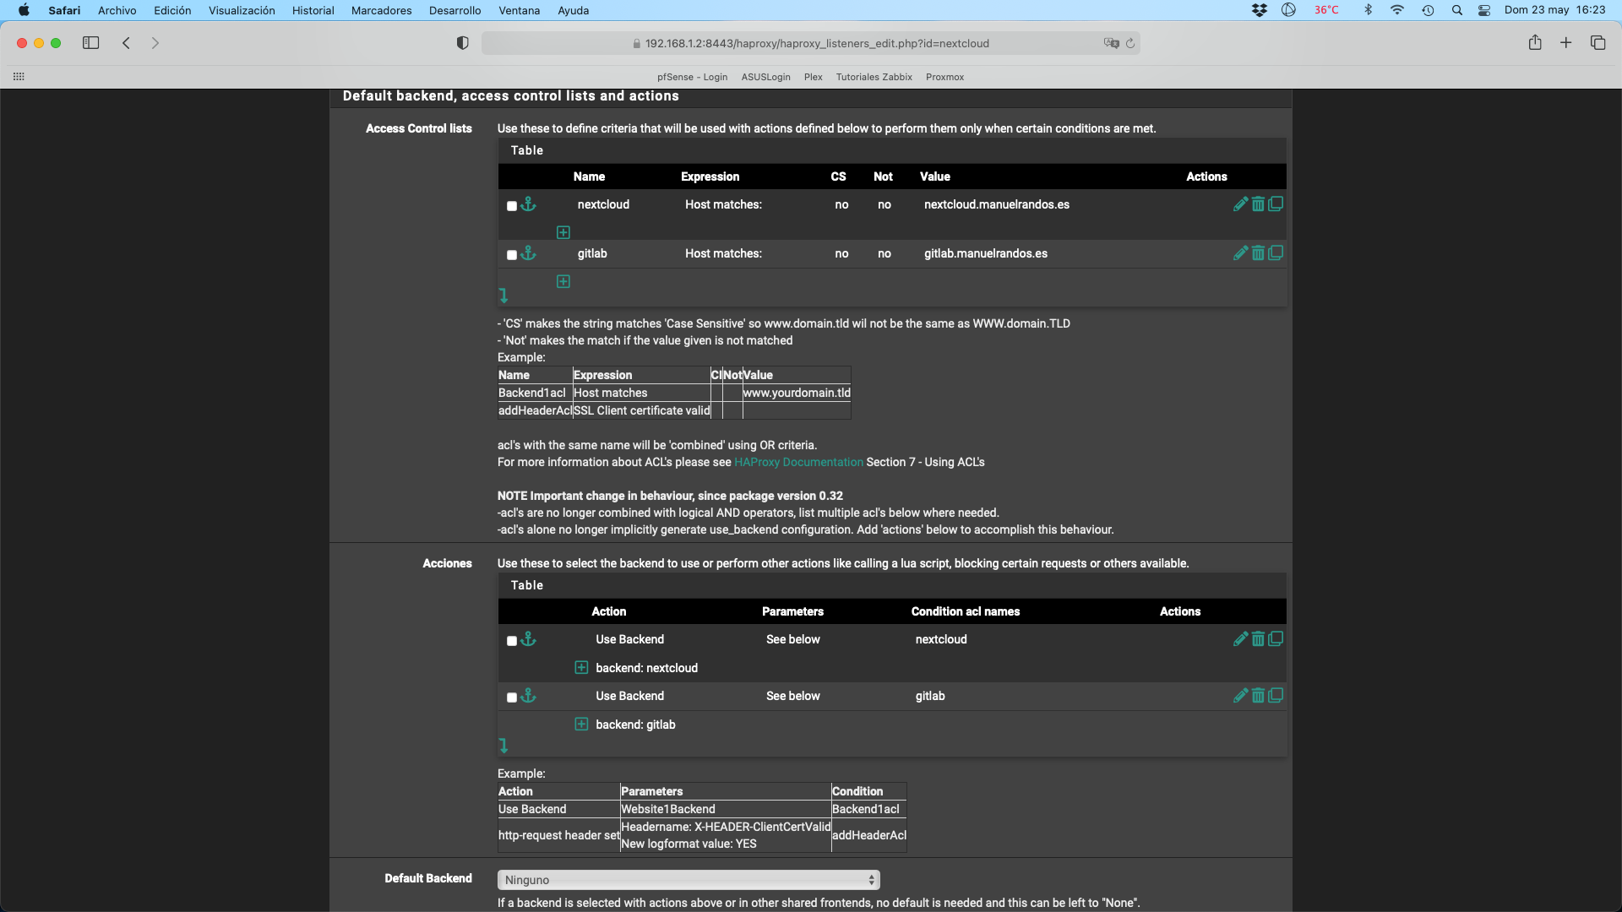The image size is (1622, 912).
Task: Duplicate the gitlab ACL entry
Action: coord(1276,253)
